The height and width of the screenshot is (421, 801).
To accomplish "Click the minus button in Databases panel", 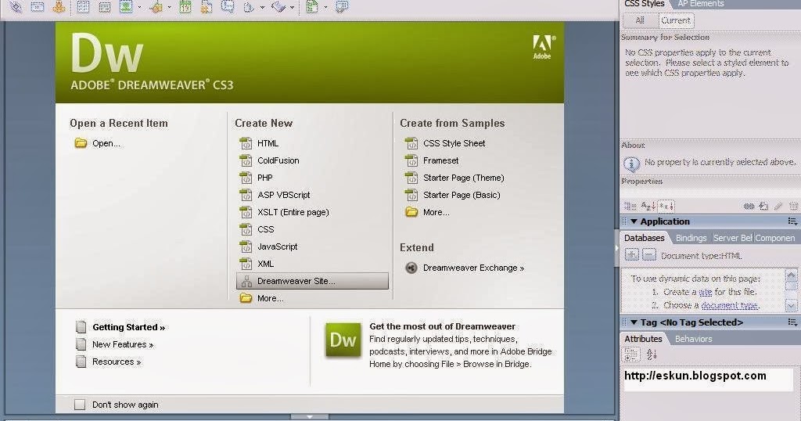I will tap(648, 255).
